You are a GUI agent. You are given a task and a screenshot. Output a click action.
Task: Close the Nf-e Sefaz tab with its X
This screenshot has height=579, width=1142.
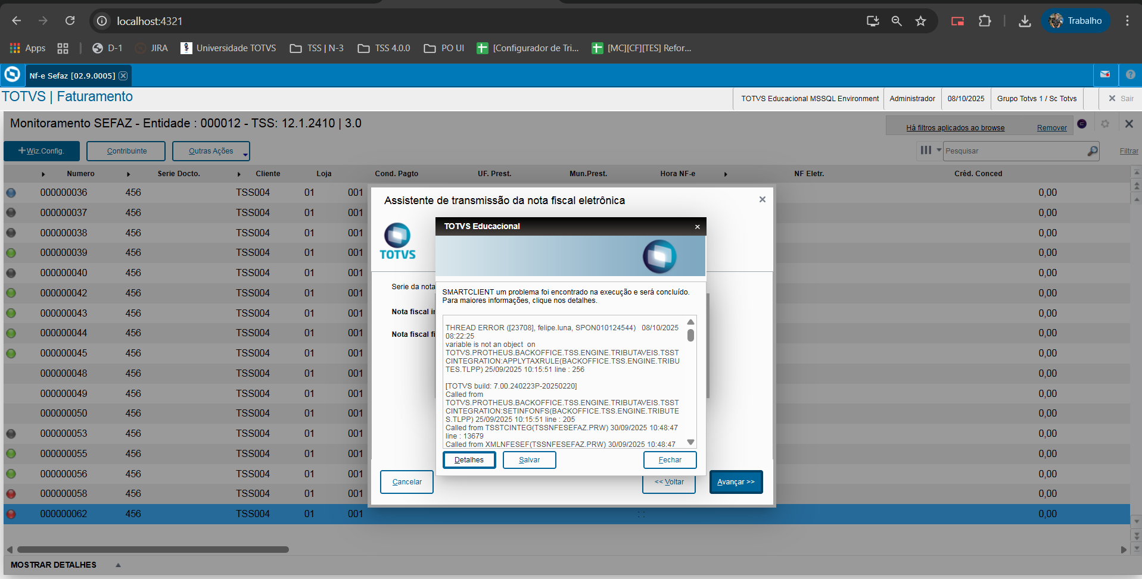tap(123, 76)
